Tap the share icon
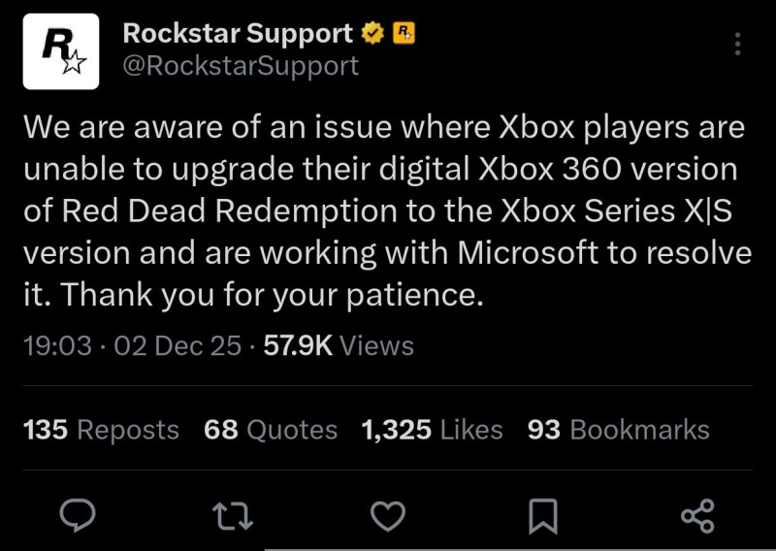The width and height of the screenshot is (776, 551). coord(697,516)
